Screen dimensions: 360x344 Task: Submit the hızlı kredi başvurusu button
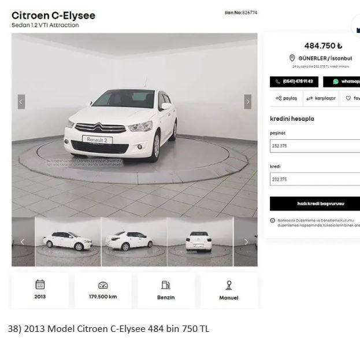pyautogui.click(x=315, y=204)
